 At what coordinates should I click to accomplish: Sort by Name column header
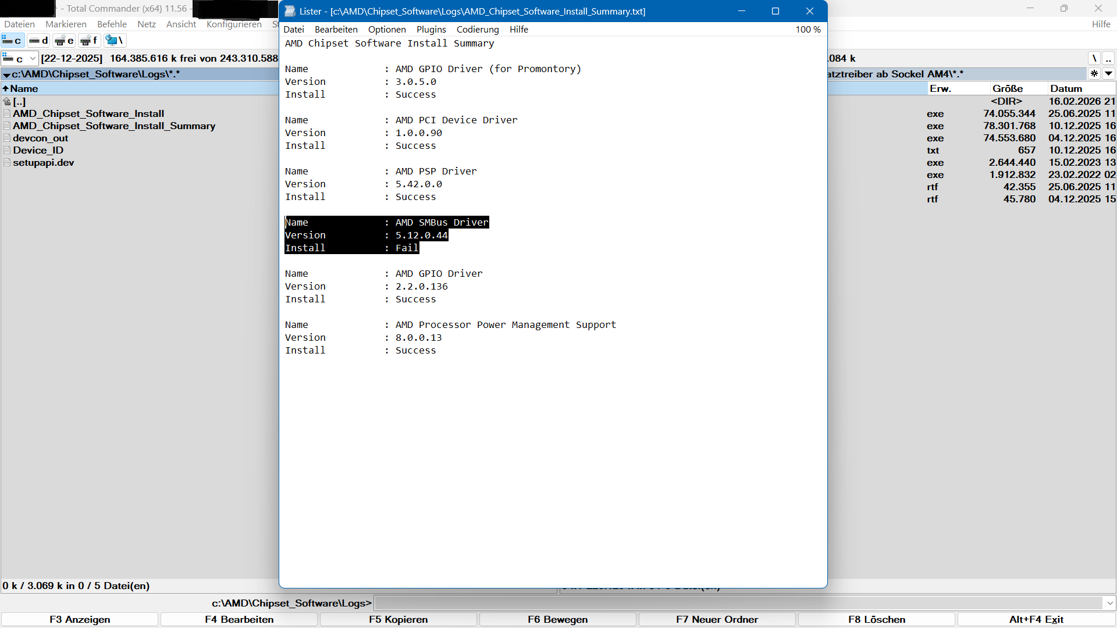(23, 89)
